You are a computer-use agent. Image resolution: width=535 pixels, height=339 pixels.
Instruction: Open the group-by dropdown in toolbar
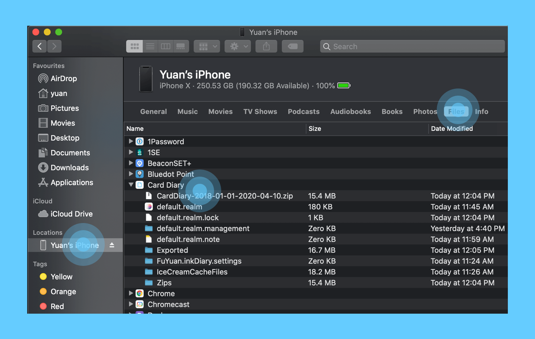(207, 46)
